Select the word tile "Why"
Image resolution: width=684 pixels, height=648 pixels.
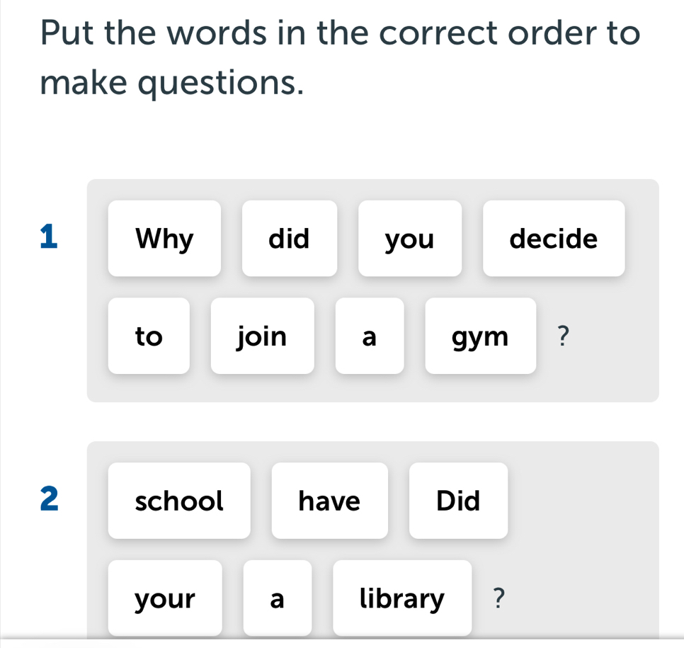pyautogui.click(x=164, y=239)
